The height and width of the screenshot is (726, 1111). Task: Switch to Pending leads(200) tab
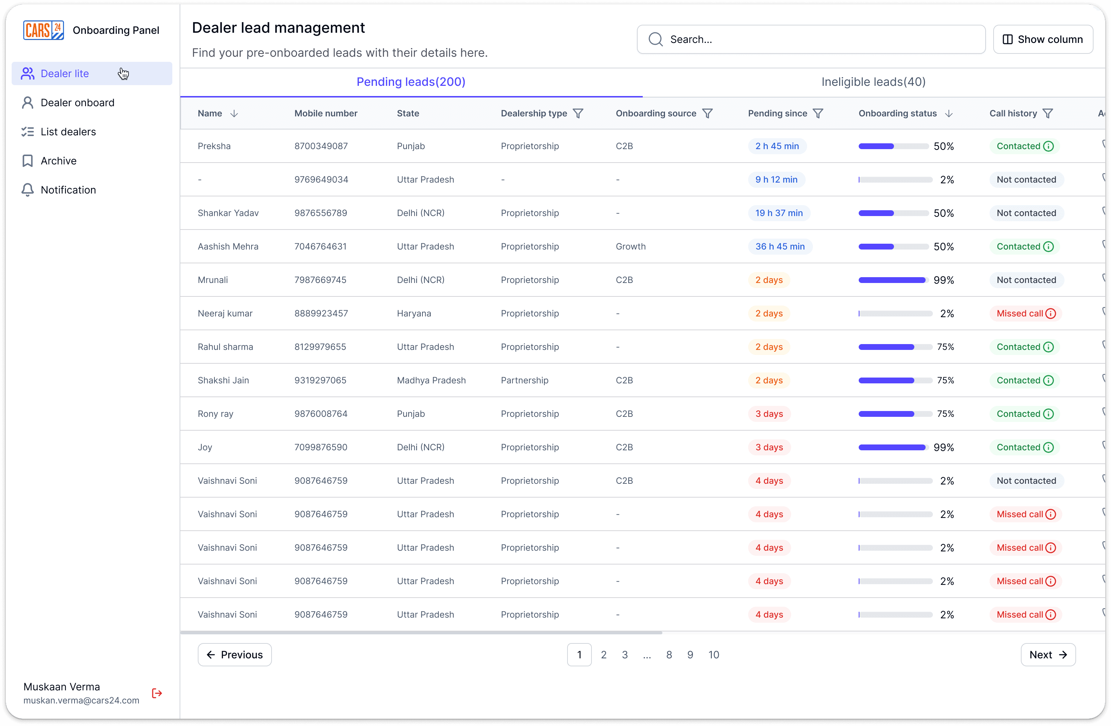411,82
